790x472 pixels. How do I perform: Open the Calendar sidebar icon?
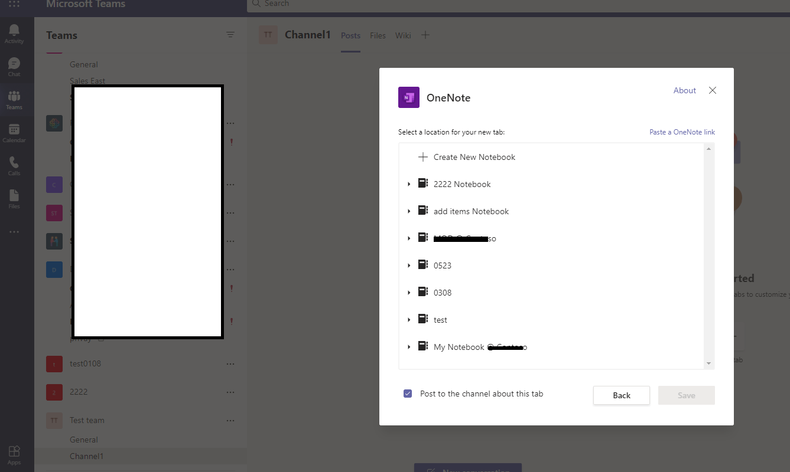tap(14, 129)
